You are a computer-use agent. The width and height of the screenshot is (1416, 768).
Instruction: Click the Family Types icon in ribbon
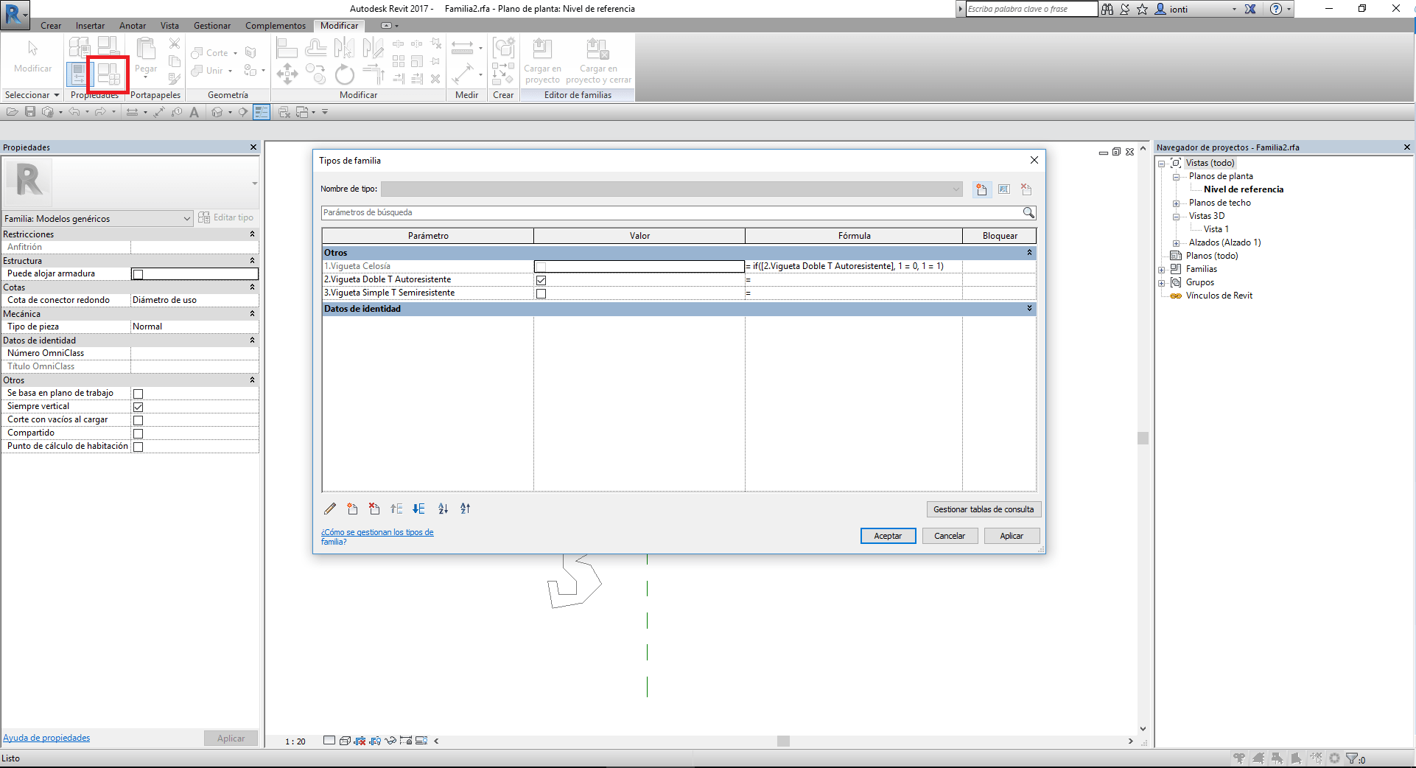pyautogui.click(x=108, y=74)
